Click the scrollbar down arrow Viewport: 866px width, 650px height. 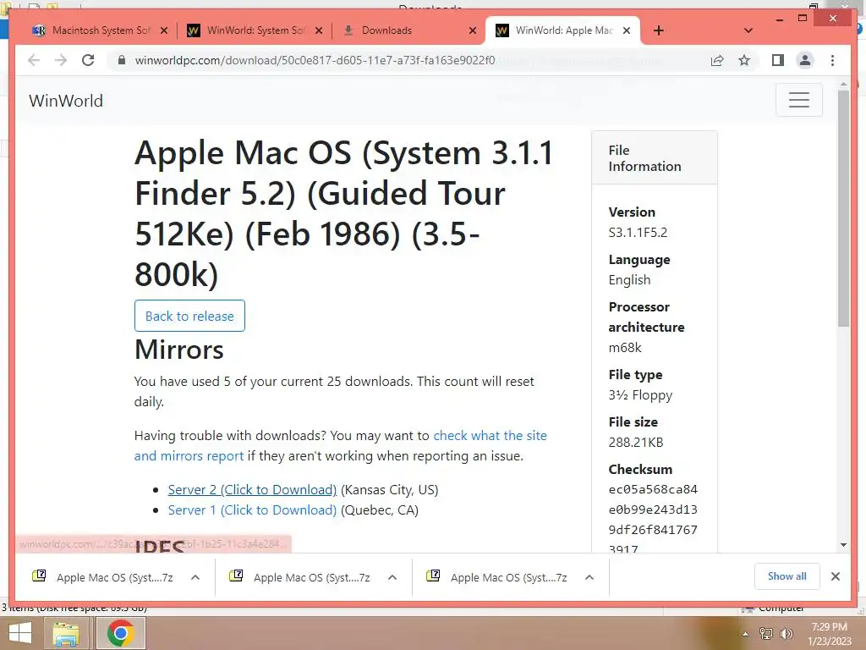[x=843, y=545]
